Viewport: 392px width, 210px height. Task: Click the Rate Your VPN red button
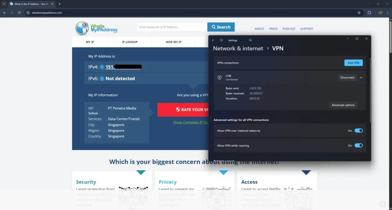[x=183, y=110]
